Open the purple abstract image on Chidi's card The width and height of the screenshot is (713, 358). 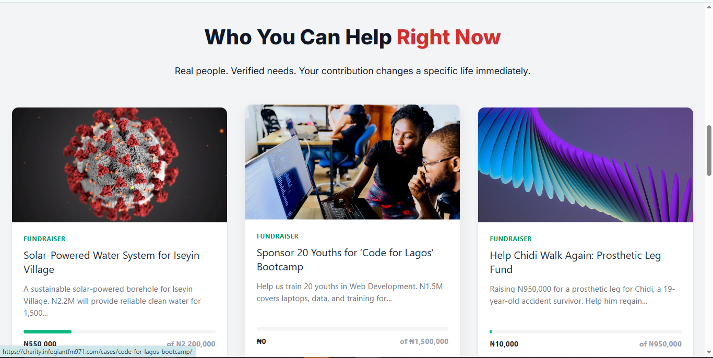(585, 165)
